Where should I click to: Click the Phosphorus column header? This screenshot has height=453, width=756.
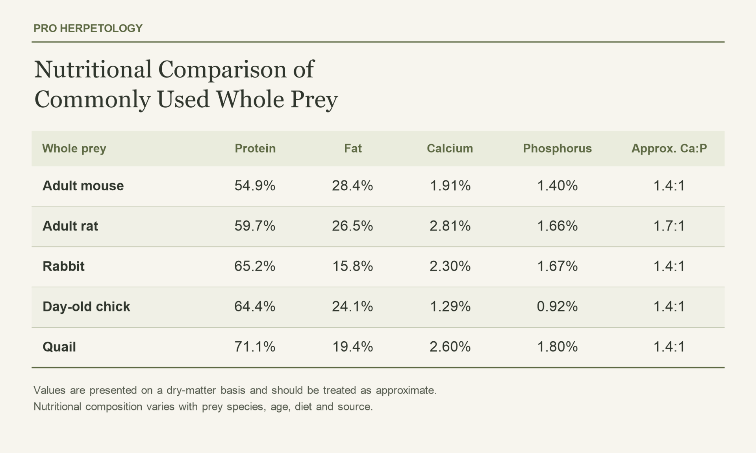point(557,148)
